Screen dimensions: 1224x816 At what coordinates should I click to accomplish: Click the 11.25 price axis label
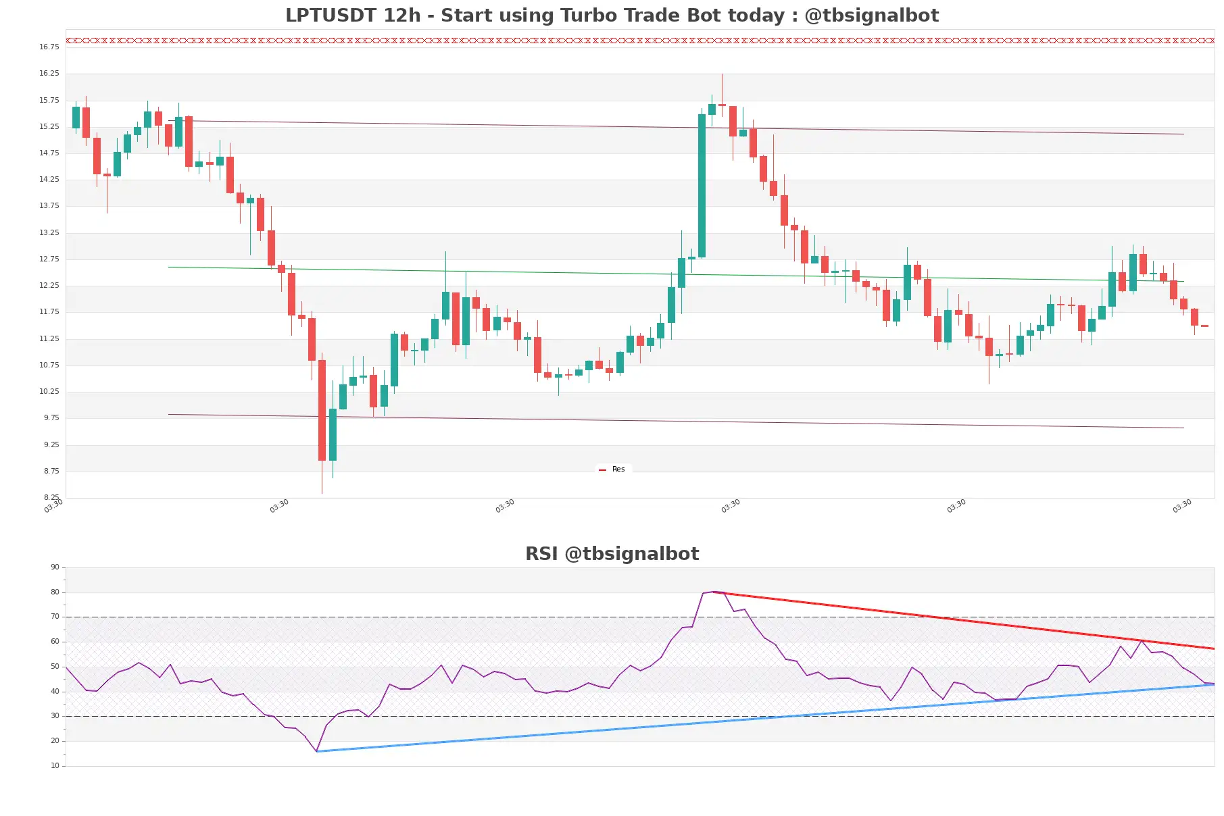point(49,338)
